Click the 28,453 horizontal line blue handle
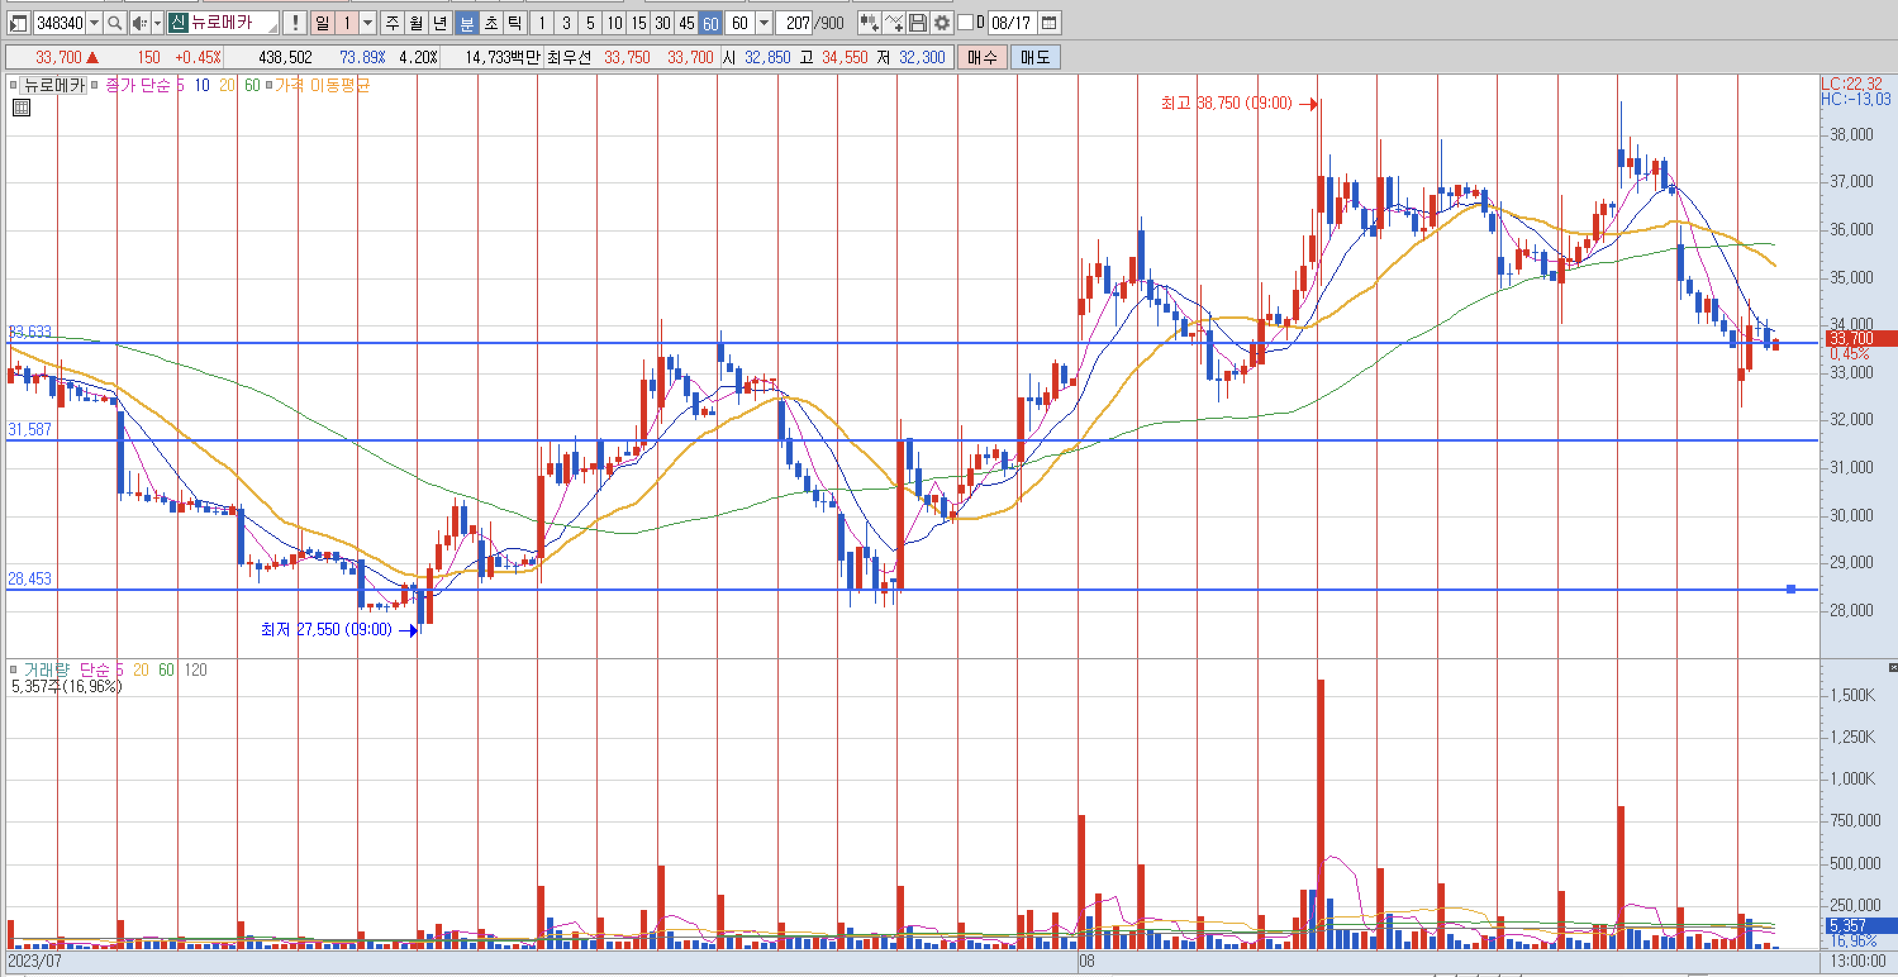This screenshot has width=1898, height=977. (1791, 589)
